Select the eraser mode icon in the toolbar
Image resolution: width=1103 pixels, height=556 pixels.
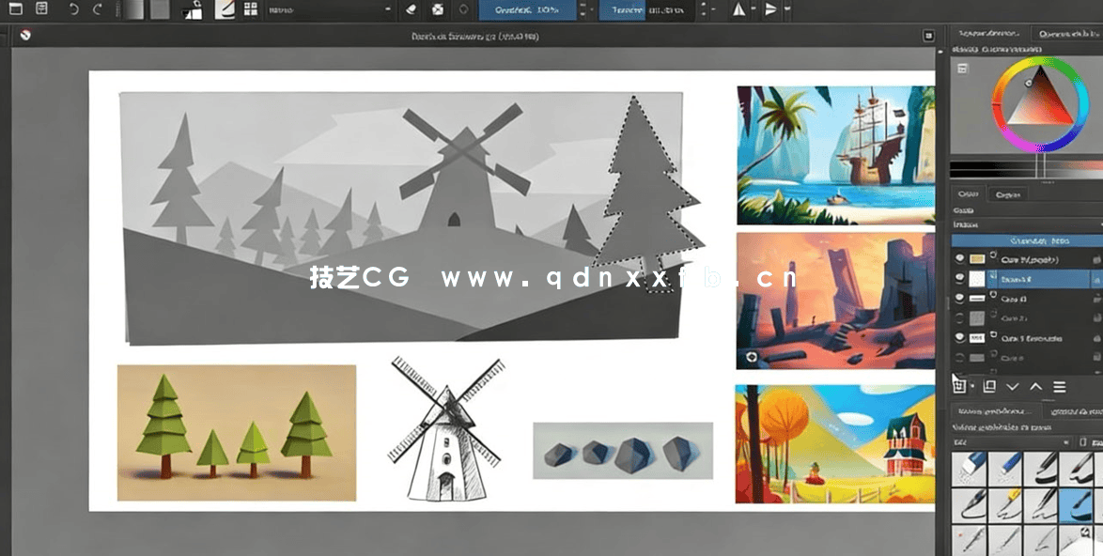pos(409,10)
